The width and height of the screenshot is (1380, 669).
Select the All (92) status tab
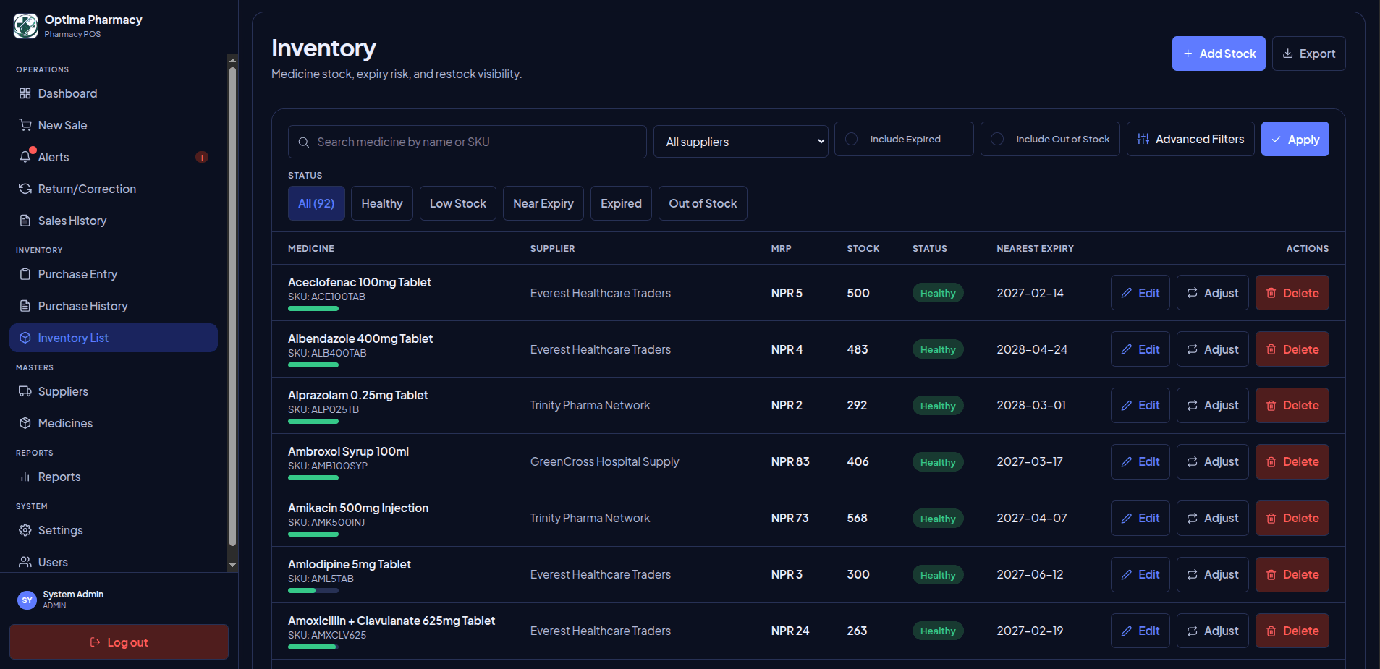coord(316,203)
